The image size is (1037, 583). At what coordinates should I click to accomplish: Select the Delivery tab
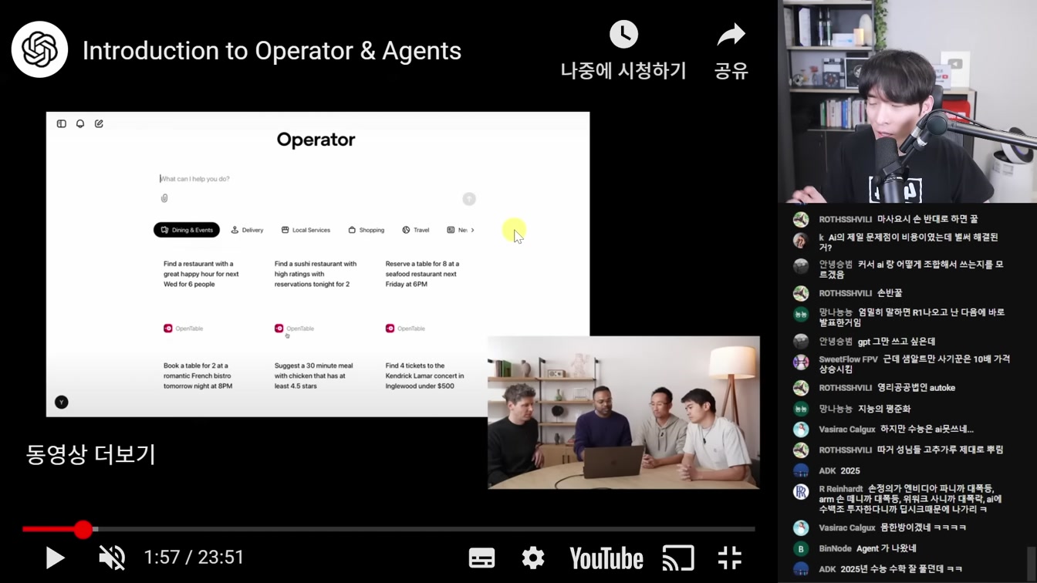click(248, 230)
